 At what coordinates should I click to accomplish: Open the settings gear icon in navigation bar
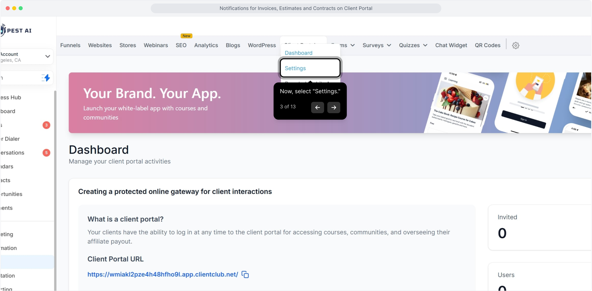point(516,45)
